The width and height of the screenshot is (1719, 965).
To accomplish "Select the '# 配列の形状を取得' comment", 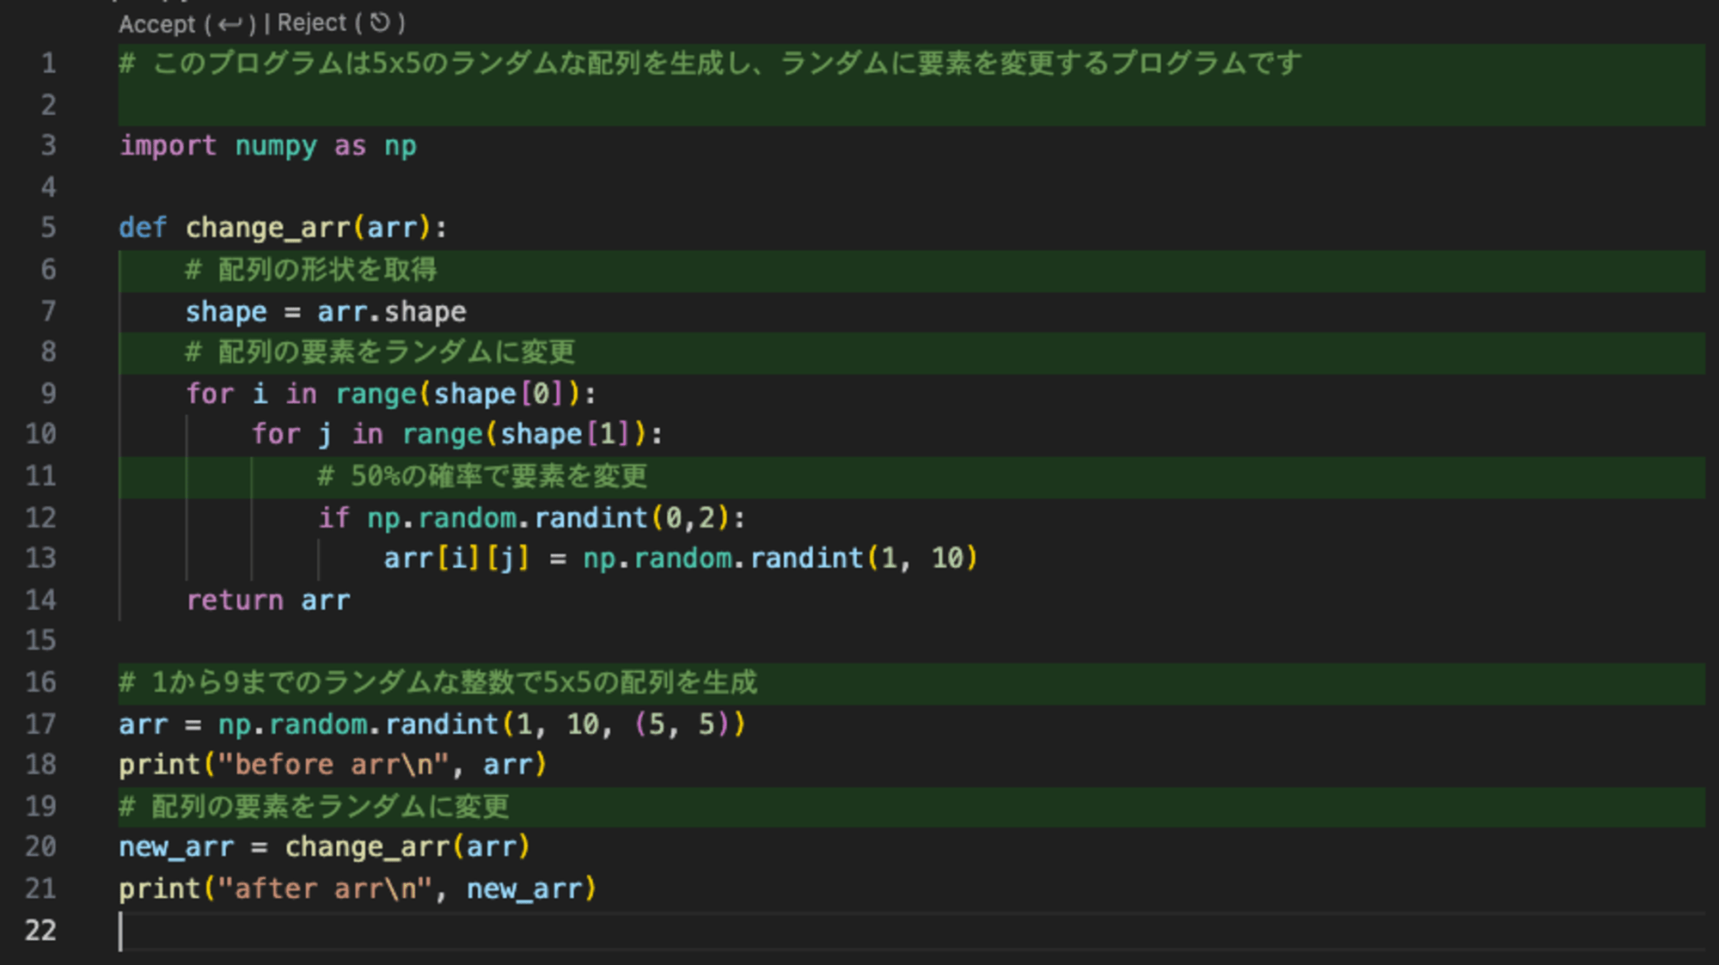I will point(311,270).
